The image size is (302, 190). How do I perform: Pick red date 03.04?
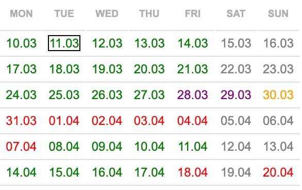[x=149, y=121]
